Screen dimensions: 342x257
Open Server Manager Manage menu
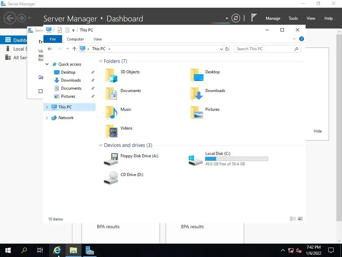click(273, 18)
